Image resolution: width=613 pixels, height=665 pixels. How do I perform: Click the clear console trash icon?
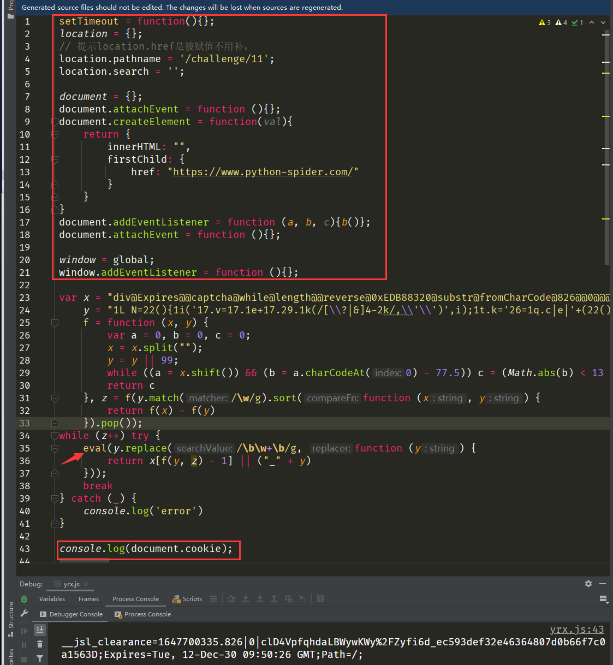pos(40,644)
